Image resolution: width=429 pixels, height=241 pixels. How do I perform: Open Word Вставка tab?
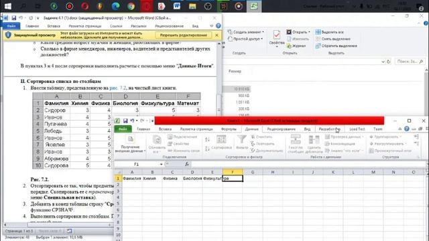54,26
